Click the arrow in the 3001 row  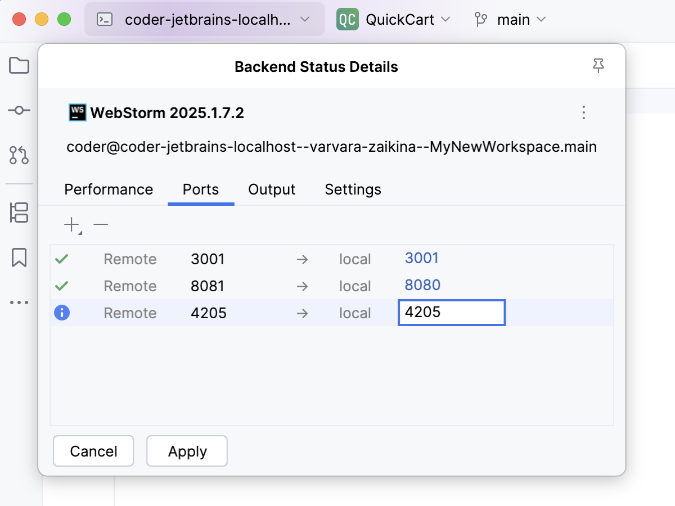pos(303,259)
